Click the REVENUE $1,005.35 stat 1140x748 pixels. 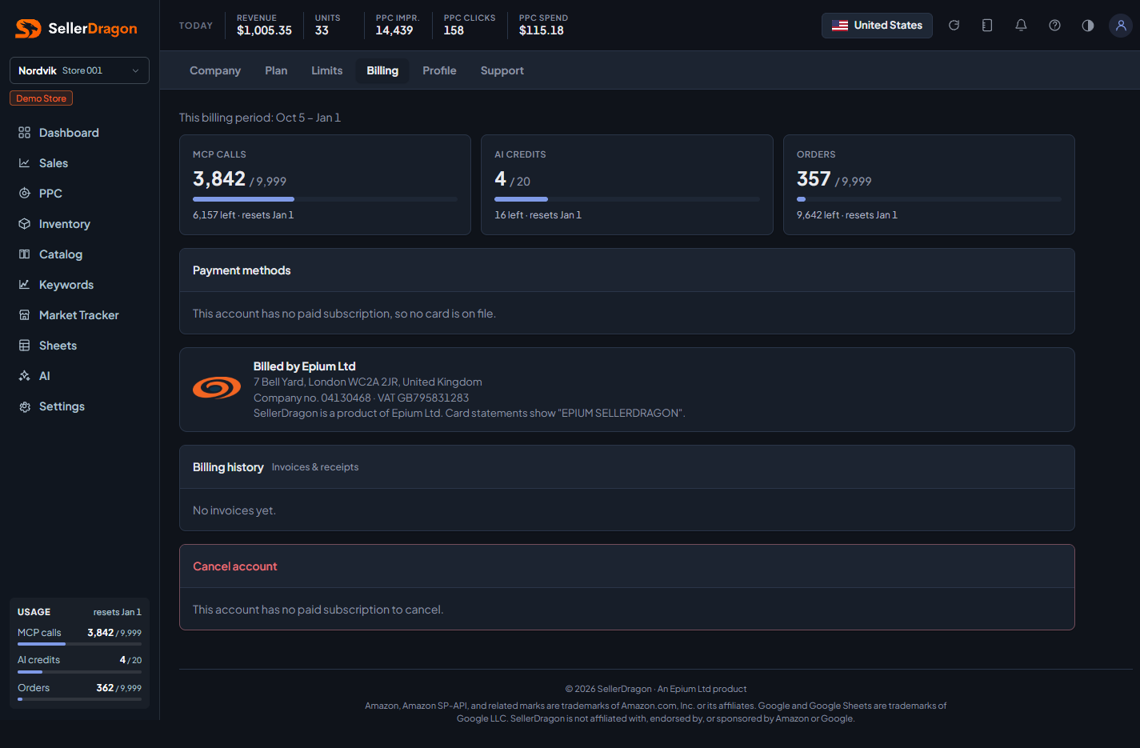(264, 25)
